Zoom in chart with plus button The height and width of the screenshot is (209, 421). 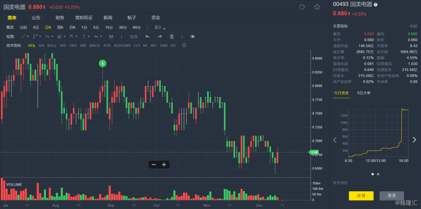164,165
